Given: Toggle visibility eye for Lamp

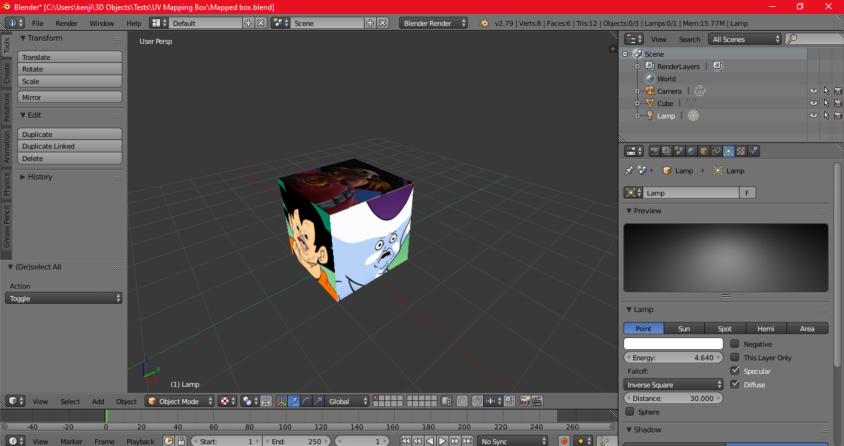Looking at the screenshot, I should (x=814, y=115).
